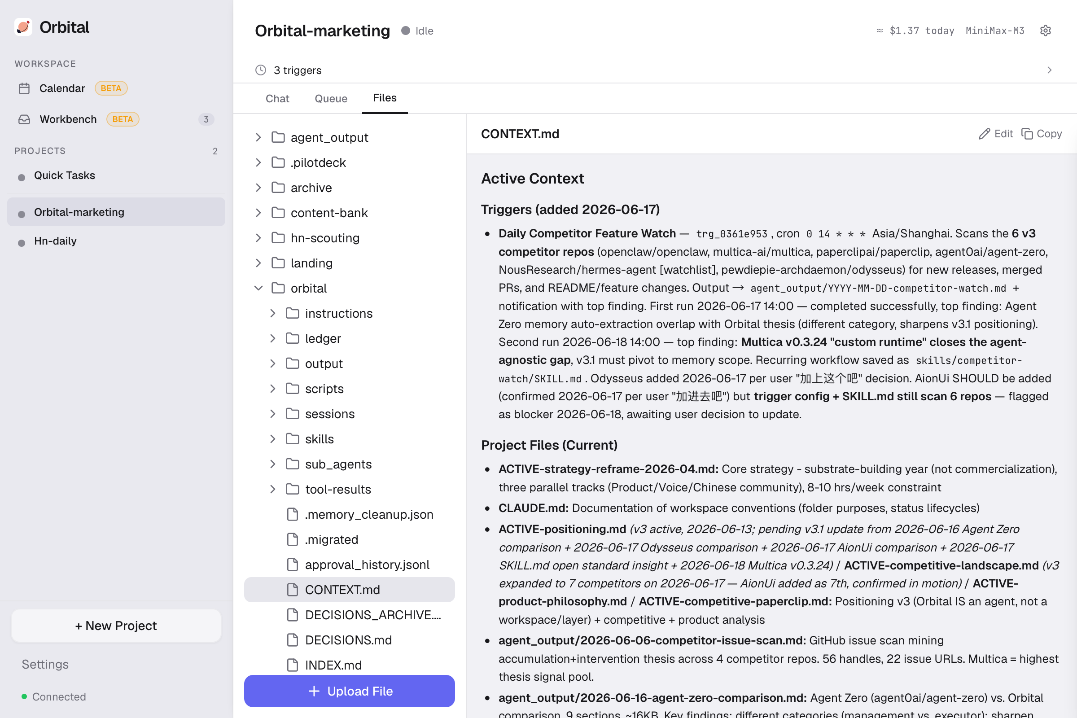Click the landing folder icon
The height and width of the screenshot is (718, 1077).
[x=278, y=263]
